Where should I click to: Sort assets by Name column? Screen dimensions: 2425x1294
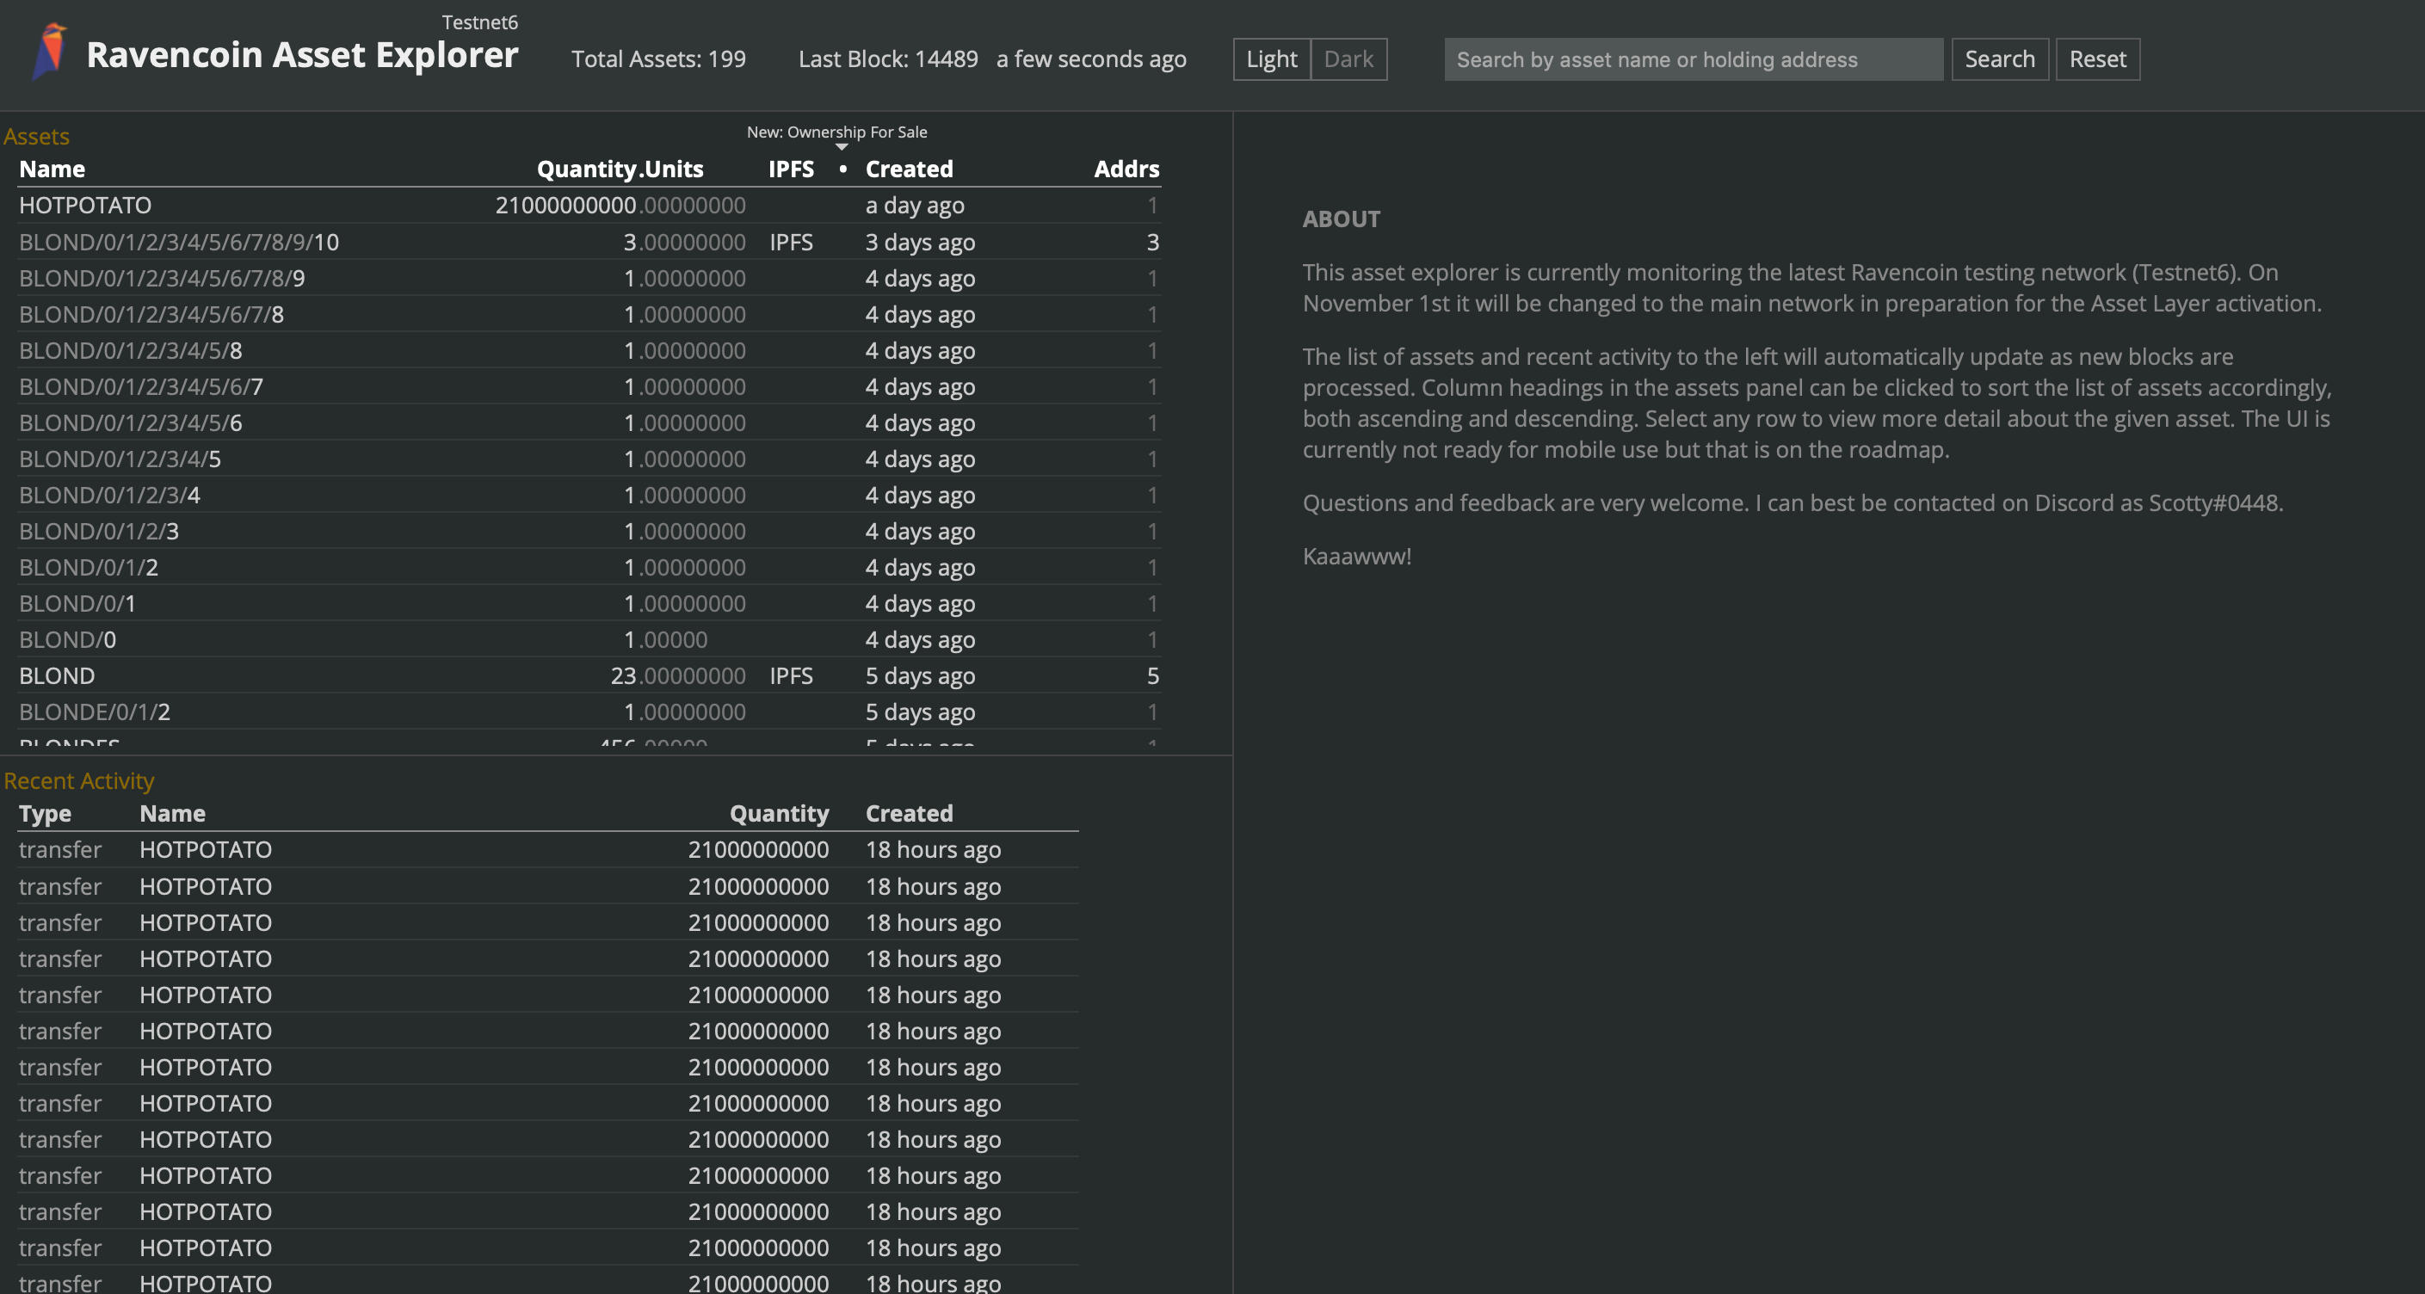pyautogui.click(x=52, y=169)
